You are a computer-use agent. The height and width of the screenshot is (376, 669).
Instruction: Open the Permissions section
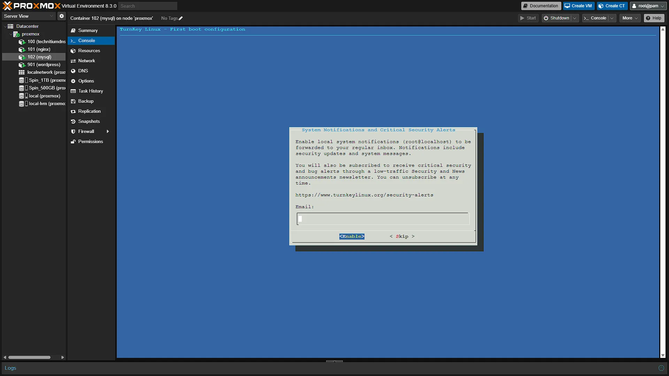[91, 141]
